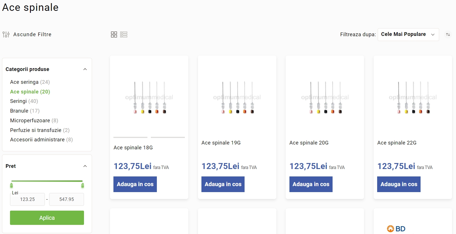Toggle sort direction arrows icon
The image size is (456, 234).
tap(448, 34)
